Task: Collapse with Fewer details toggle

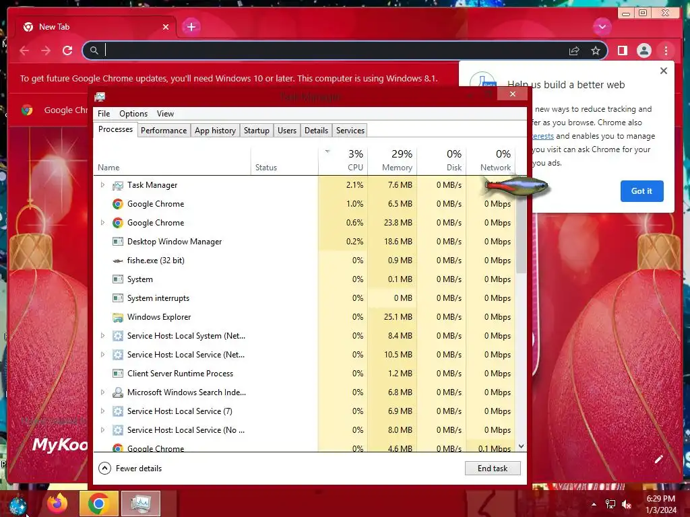Action: (130, 469)
